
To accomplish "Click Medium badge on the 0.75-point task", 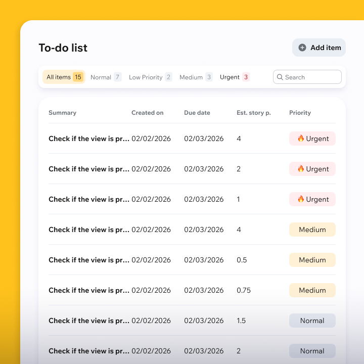I will coord(312,290).
